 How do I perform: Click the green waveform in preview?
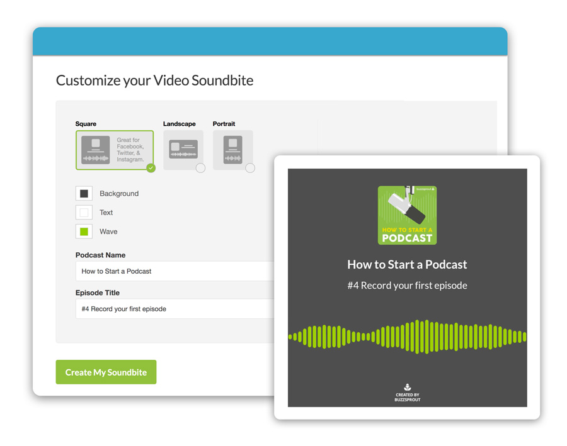(x=407, y=337)
